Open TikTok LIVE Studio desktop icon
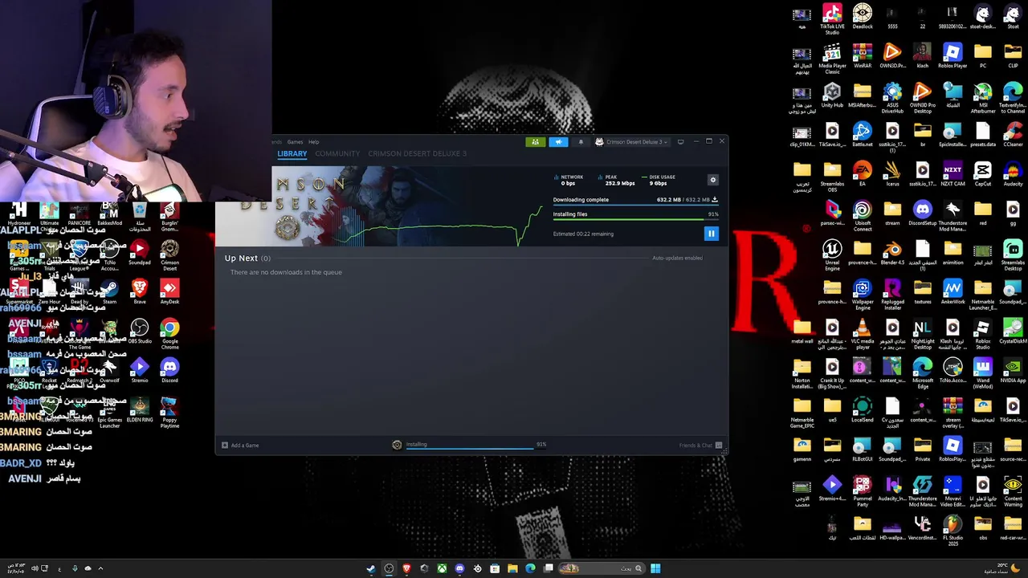This screenshot has width=1028, height=578. click(x=832, y=19)
